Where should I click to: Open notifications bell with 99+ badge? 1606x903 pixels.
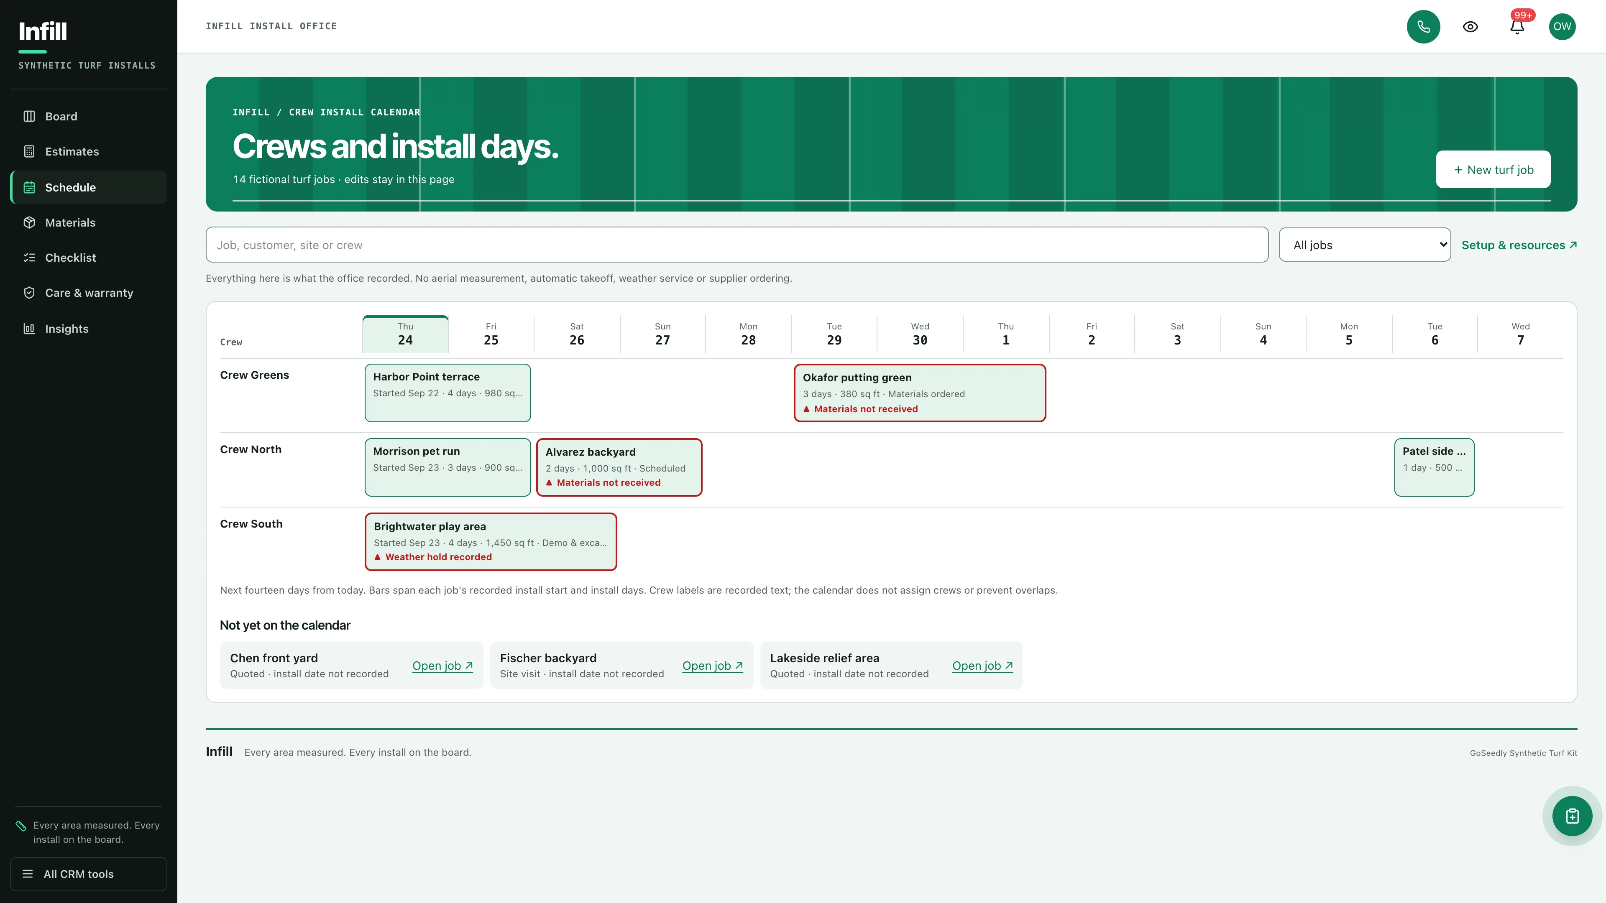point(1517,27)
